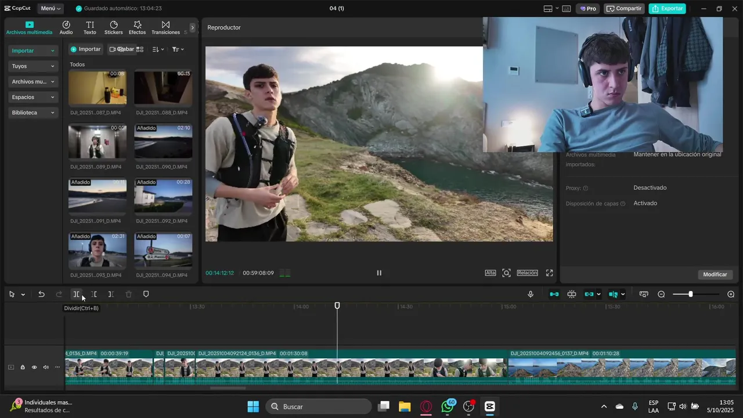The image size is (743, 418).
Task: Click the Pro badge button
Action: (588, 9)
